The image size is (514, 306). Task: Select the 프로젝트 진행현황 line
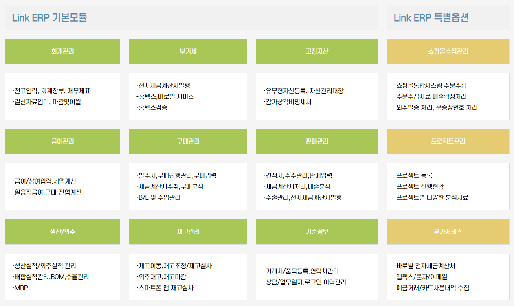coord(419,186)
